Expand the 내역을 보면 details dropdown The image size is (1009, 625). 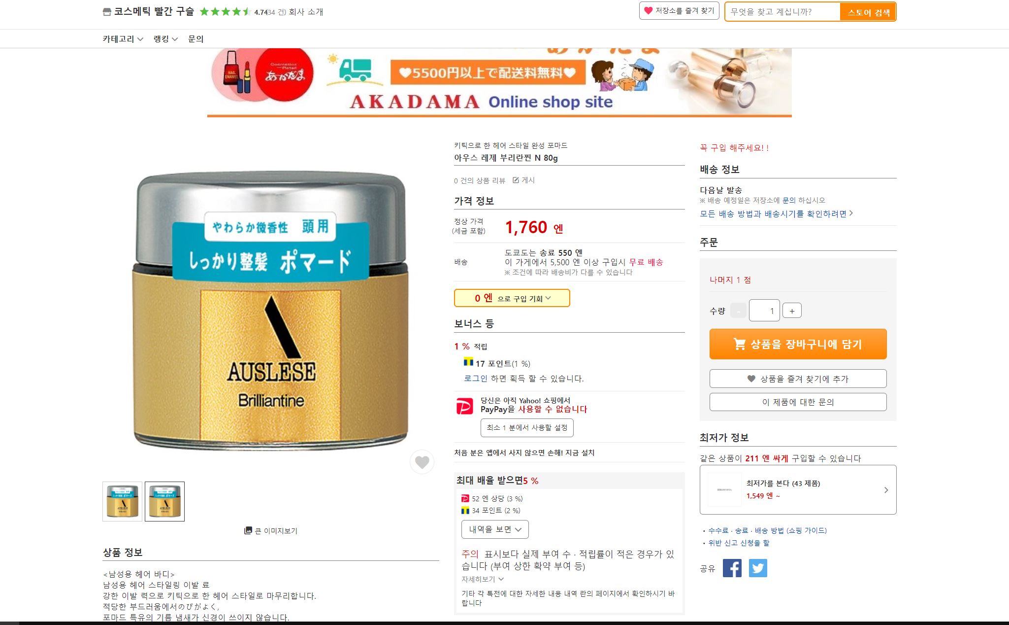coord(495,529)
